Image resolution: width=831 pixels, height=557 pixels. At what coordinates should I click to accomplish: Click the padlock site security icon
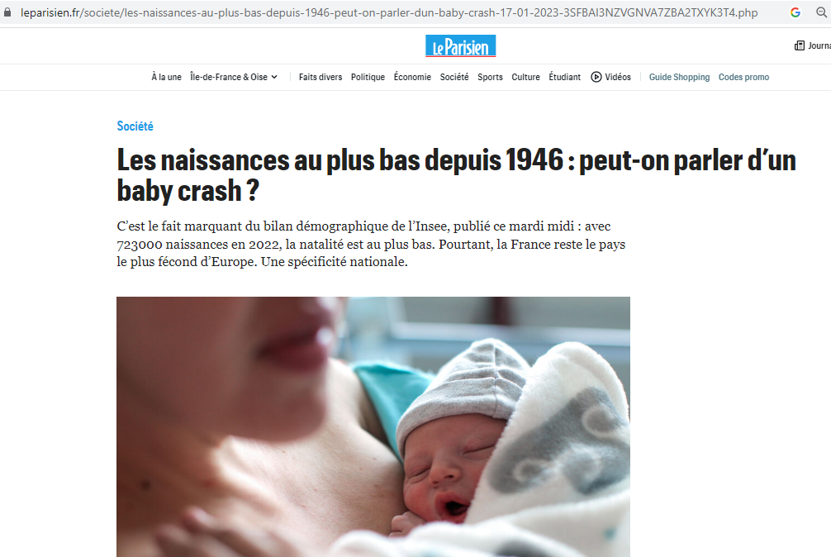click(x=7, y=12)
